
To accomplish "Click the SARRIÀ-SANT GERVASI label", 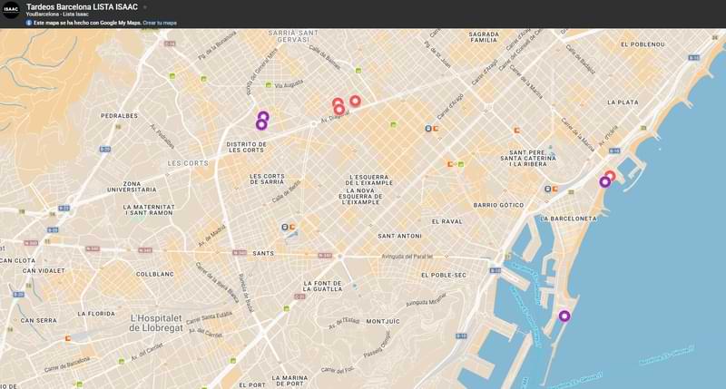I will tap(293, 36).
